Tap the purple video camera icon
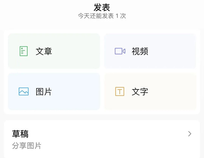204x158 pixels. coord(120,51)
